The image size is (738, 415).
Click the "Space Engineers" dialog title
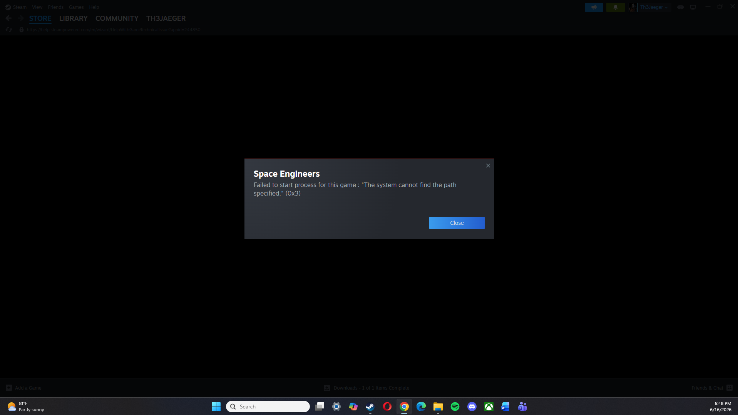click(x=286, y=174)
